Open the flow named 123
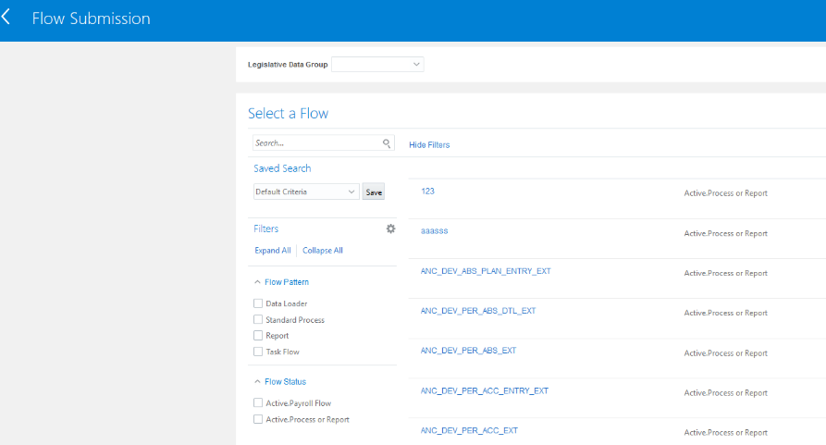 [x=427, y=192]
